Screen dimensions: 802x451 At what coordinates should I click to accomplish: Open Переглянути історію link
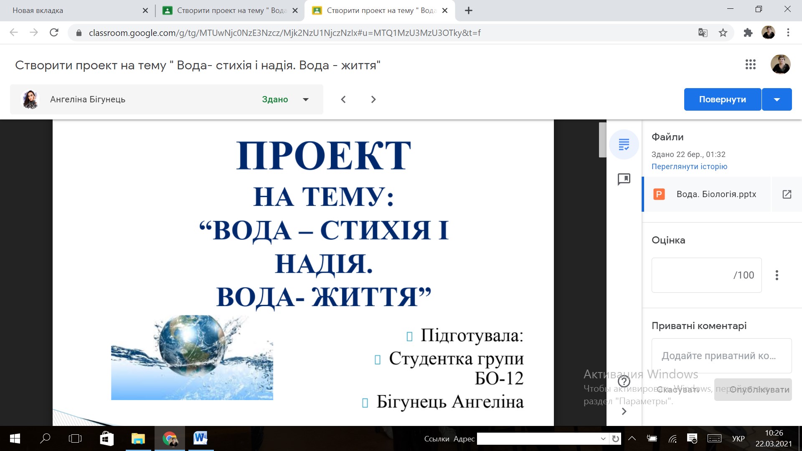tap(689, 166)
